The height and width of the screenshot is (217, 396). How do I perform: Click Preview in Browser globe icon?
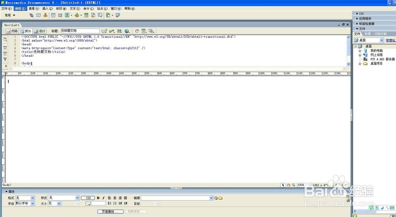[x=127, y=31]
